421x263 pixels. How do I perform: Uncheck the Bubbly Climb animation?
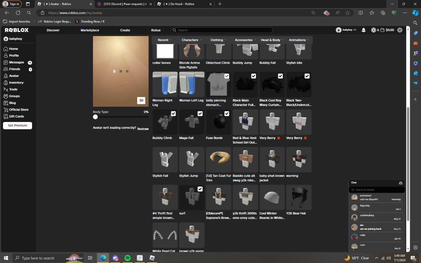[x=173, y=114]
